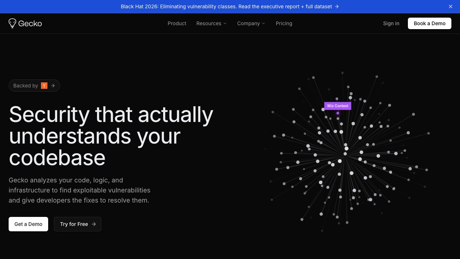Open the Company menu
This screenshot has width=460, height=259.
(251, 23)
